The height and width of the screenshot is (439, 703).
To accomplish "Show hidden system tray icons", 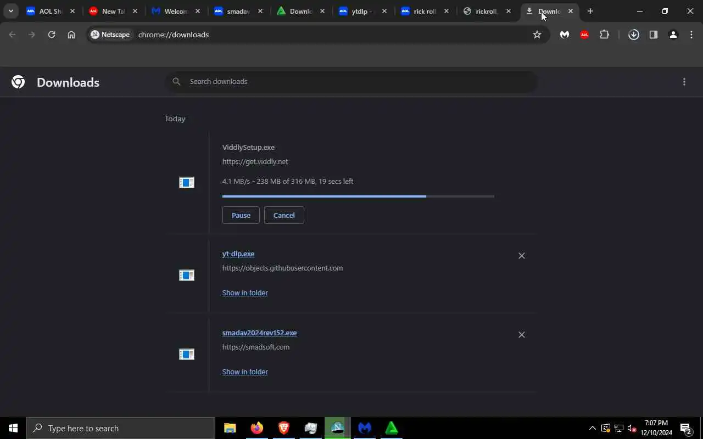I will coord(592,428).
